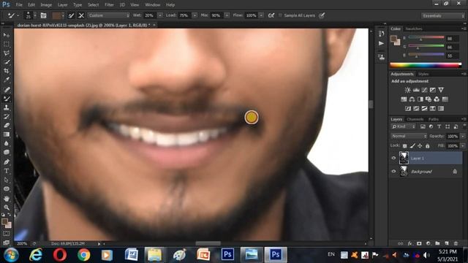Open the Mix value dropdown arrow
468x263 pixels.
[227, 15]
